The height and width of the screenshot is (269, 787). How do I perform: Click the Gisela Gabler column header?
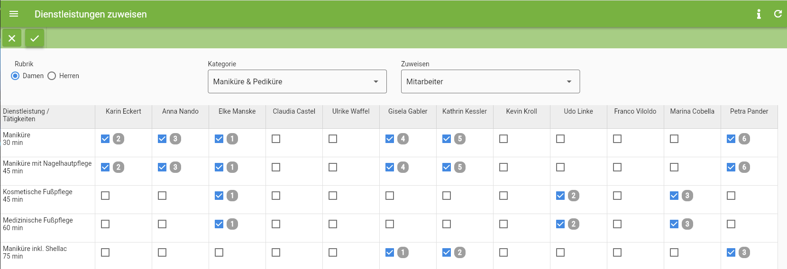pos(408,111)
